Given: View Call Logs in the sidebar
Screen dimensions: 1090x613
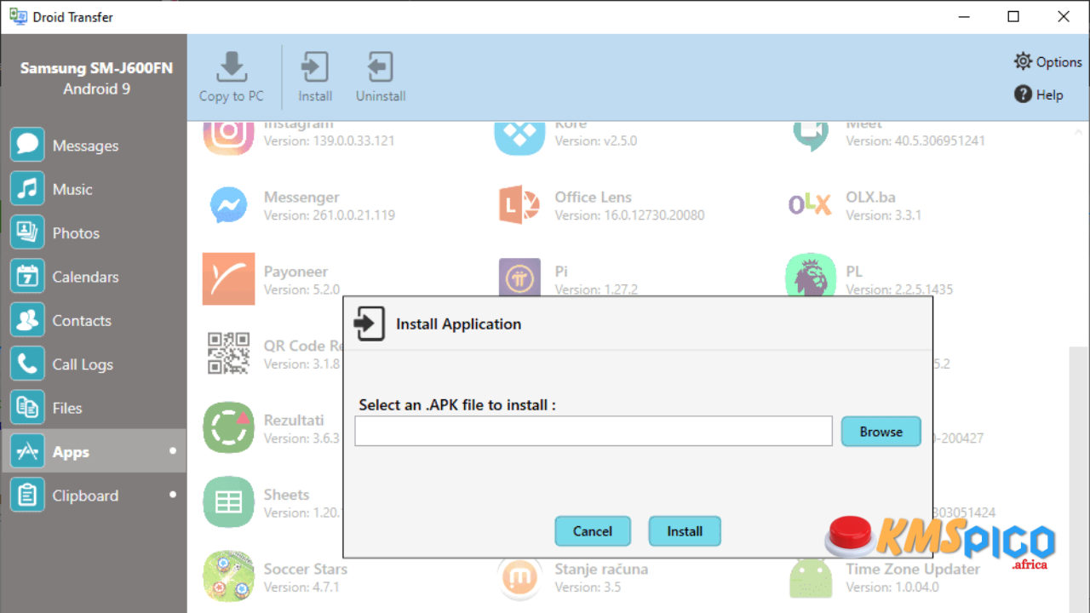Looking at the screenshot, I should (x=94, y=364).
